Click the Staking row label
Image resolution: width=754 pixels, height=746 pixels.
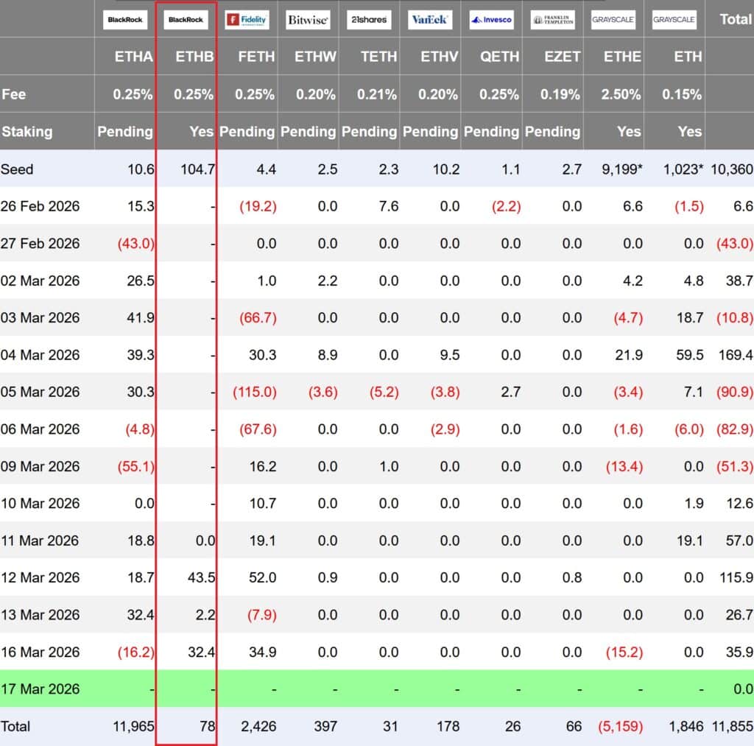pyautogui.click(x=27, y=131)
